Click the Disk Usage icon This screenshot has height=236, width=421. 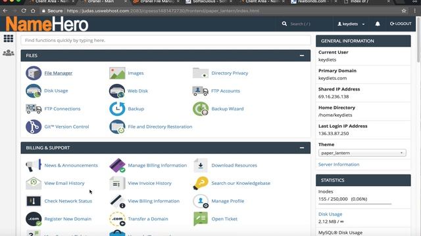coord(34,91)
